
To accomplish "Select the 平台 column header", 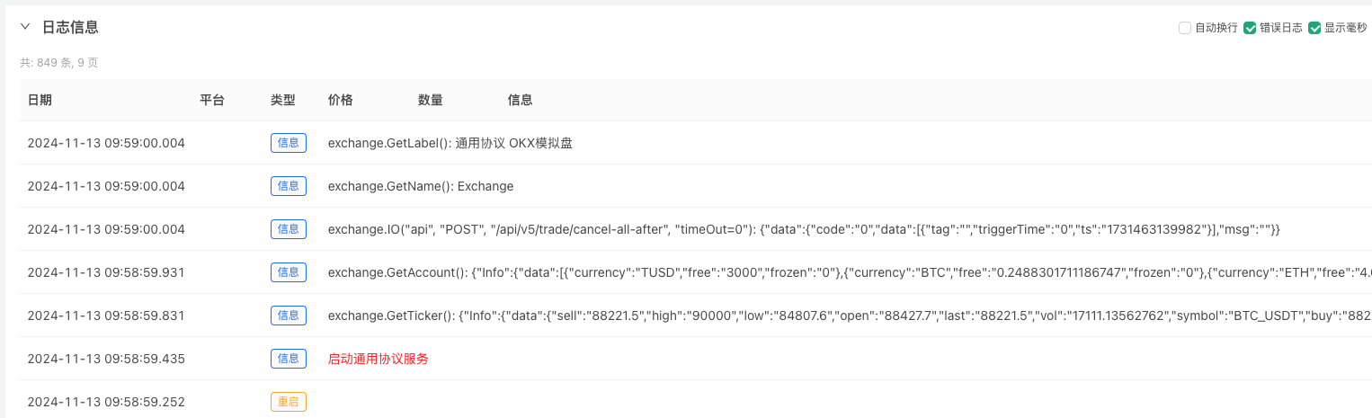I will coord(212,100).
